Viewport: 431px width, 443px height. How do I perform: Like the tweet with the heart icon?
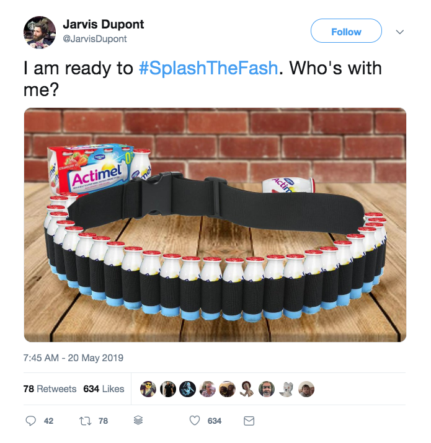[195, 421]
